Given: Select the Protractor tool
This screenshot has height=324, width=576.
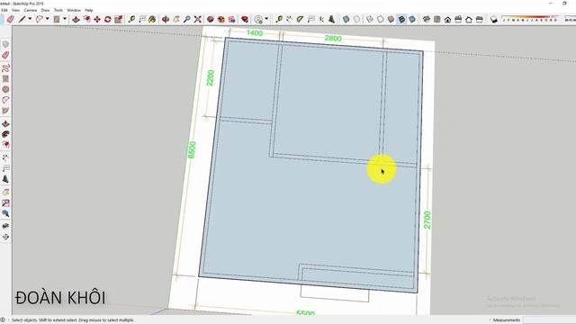Looking at the screenshot, I should (x=300, y=19).
